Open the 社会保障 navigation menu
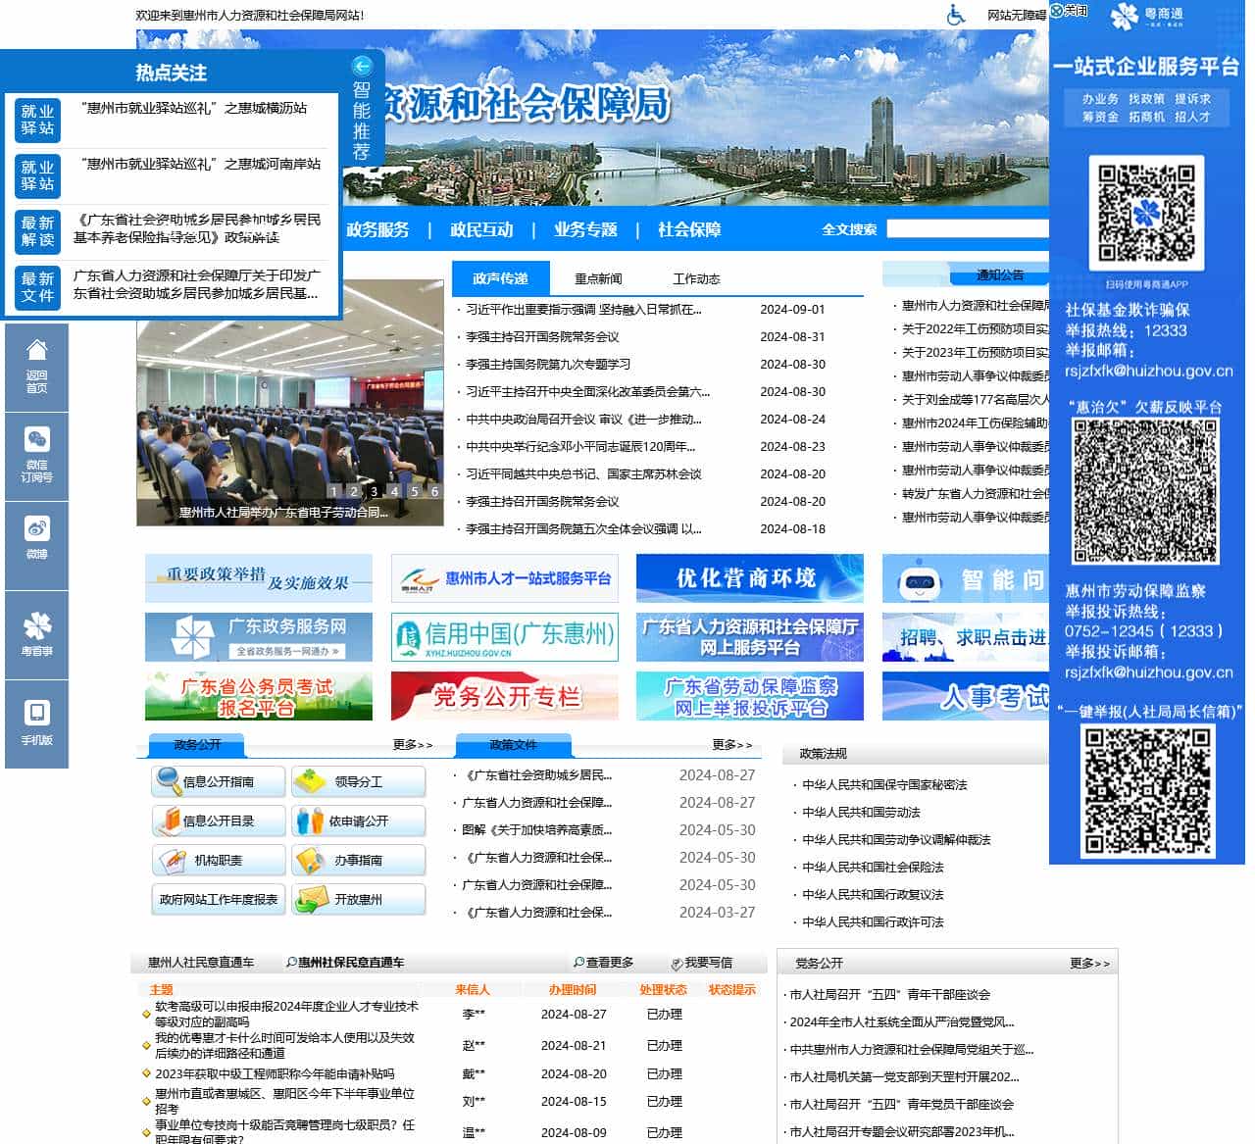This screenshot has width=1255, height=1144. (x=689, y=229)
